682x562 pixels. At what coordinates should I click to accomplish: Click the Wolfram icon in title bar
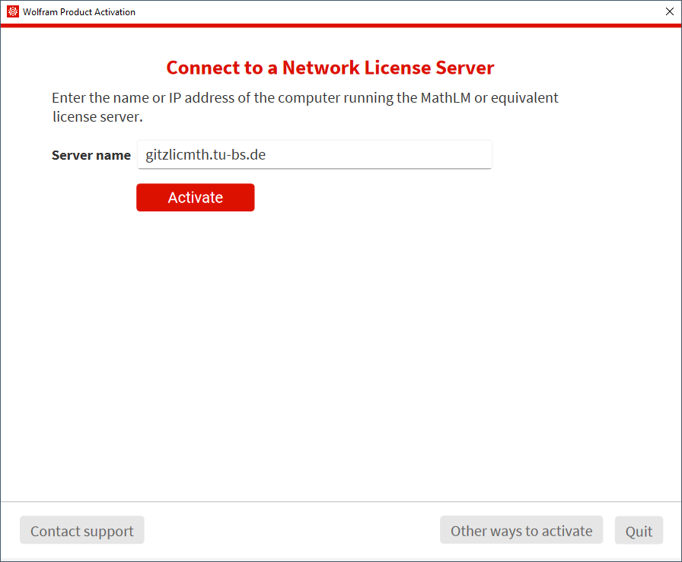pyautogui.click(x=13, y=11)
